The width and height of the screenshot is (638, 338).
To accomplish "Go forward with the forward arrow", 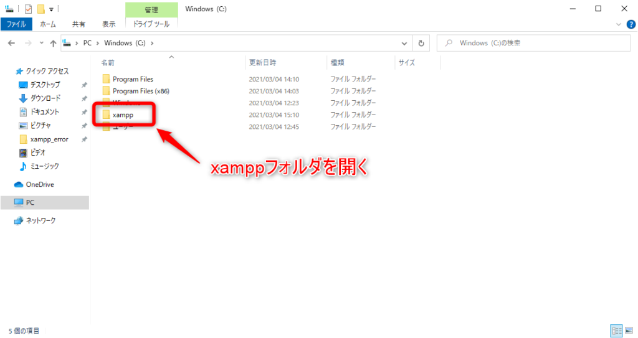I will click(28, 43).
